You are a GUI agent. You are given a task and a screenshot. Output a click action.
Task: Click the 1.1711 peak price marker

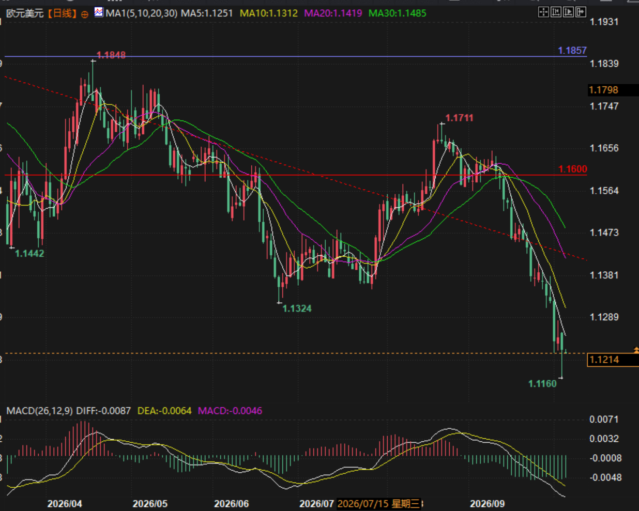[x=459, y=118]
